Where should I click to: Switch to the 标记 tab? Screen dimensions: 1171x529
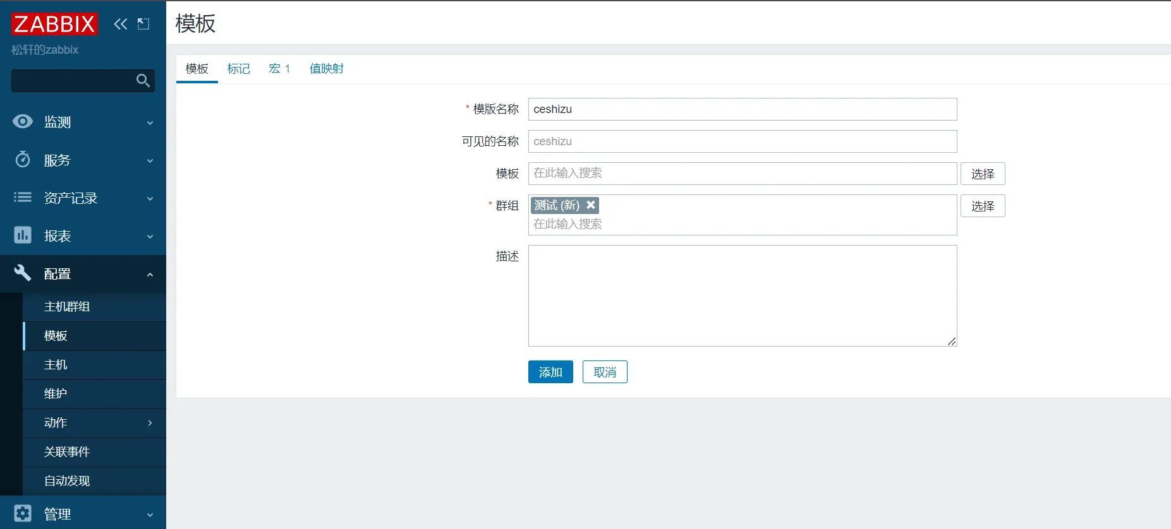[238, 69]
